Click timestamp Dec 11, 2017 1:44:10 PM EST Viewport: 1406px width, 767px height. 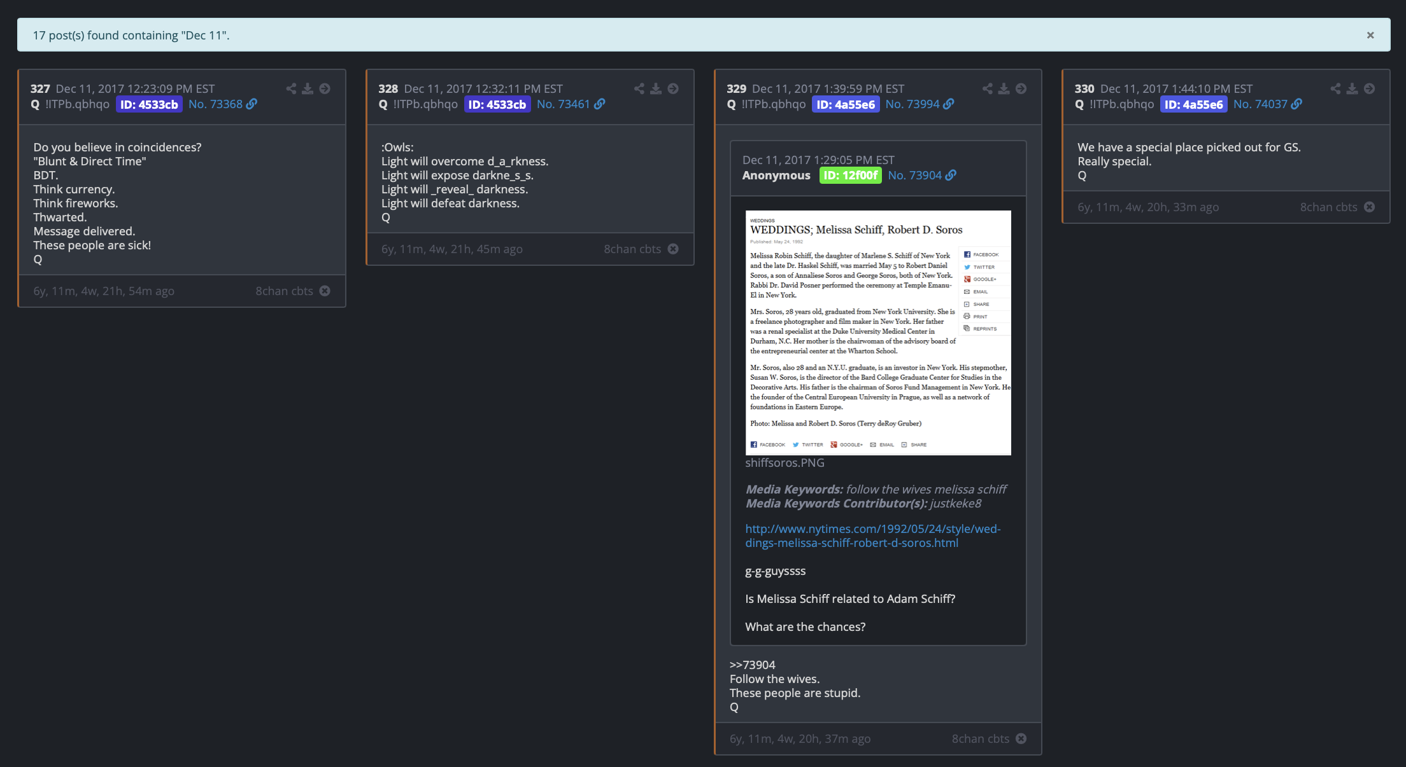[1177, 88]
